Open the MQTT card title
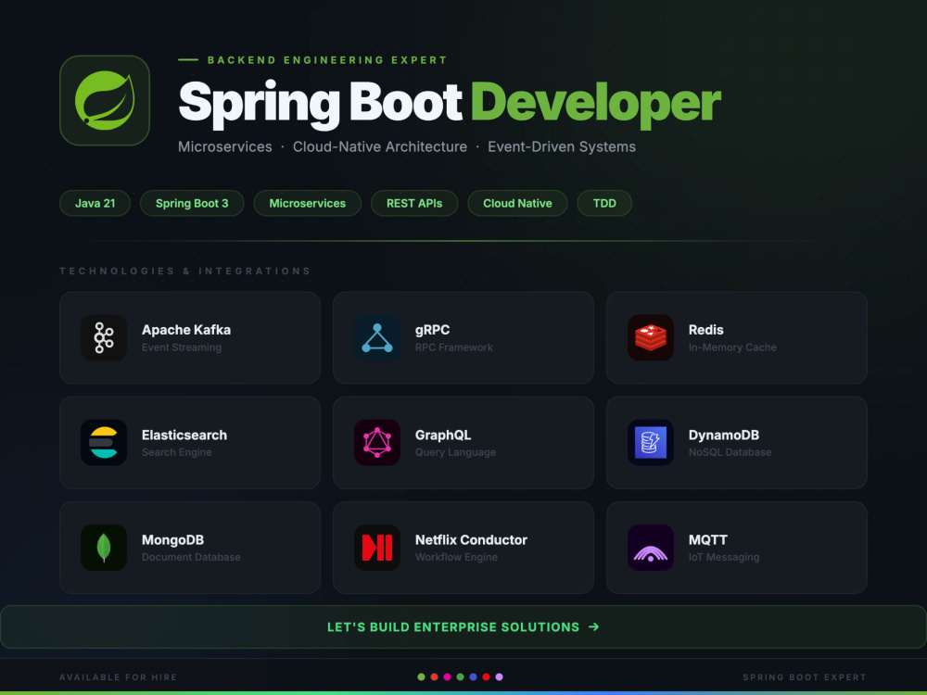Screen dimensions: 927x695 [708, 539]
